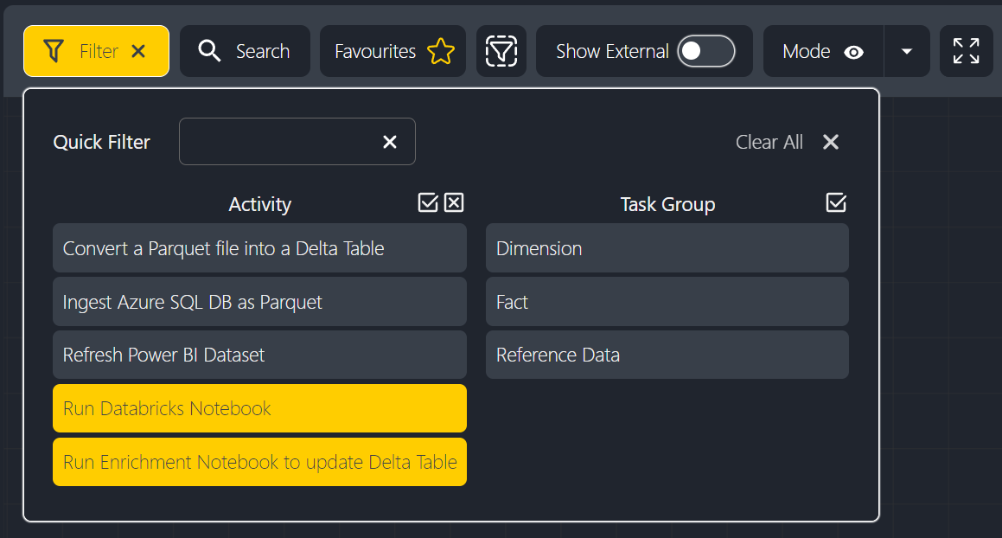Toggle the Show External switch
The height and width of the screenshot is (538, 1002).
pos(705,52)
